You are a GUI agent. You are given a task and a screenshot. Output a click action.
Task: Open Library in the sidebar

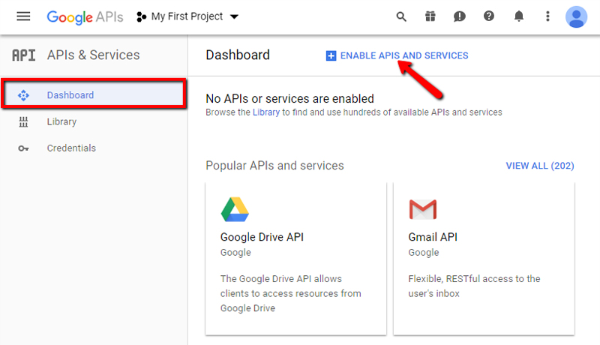[x=94, y=121]
